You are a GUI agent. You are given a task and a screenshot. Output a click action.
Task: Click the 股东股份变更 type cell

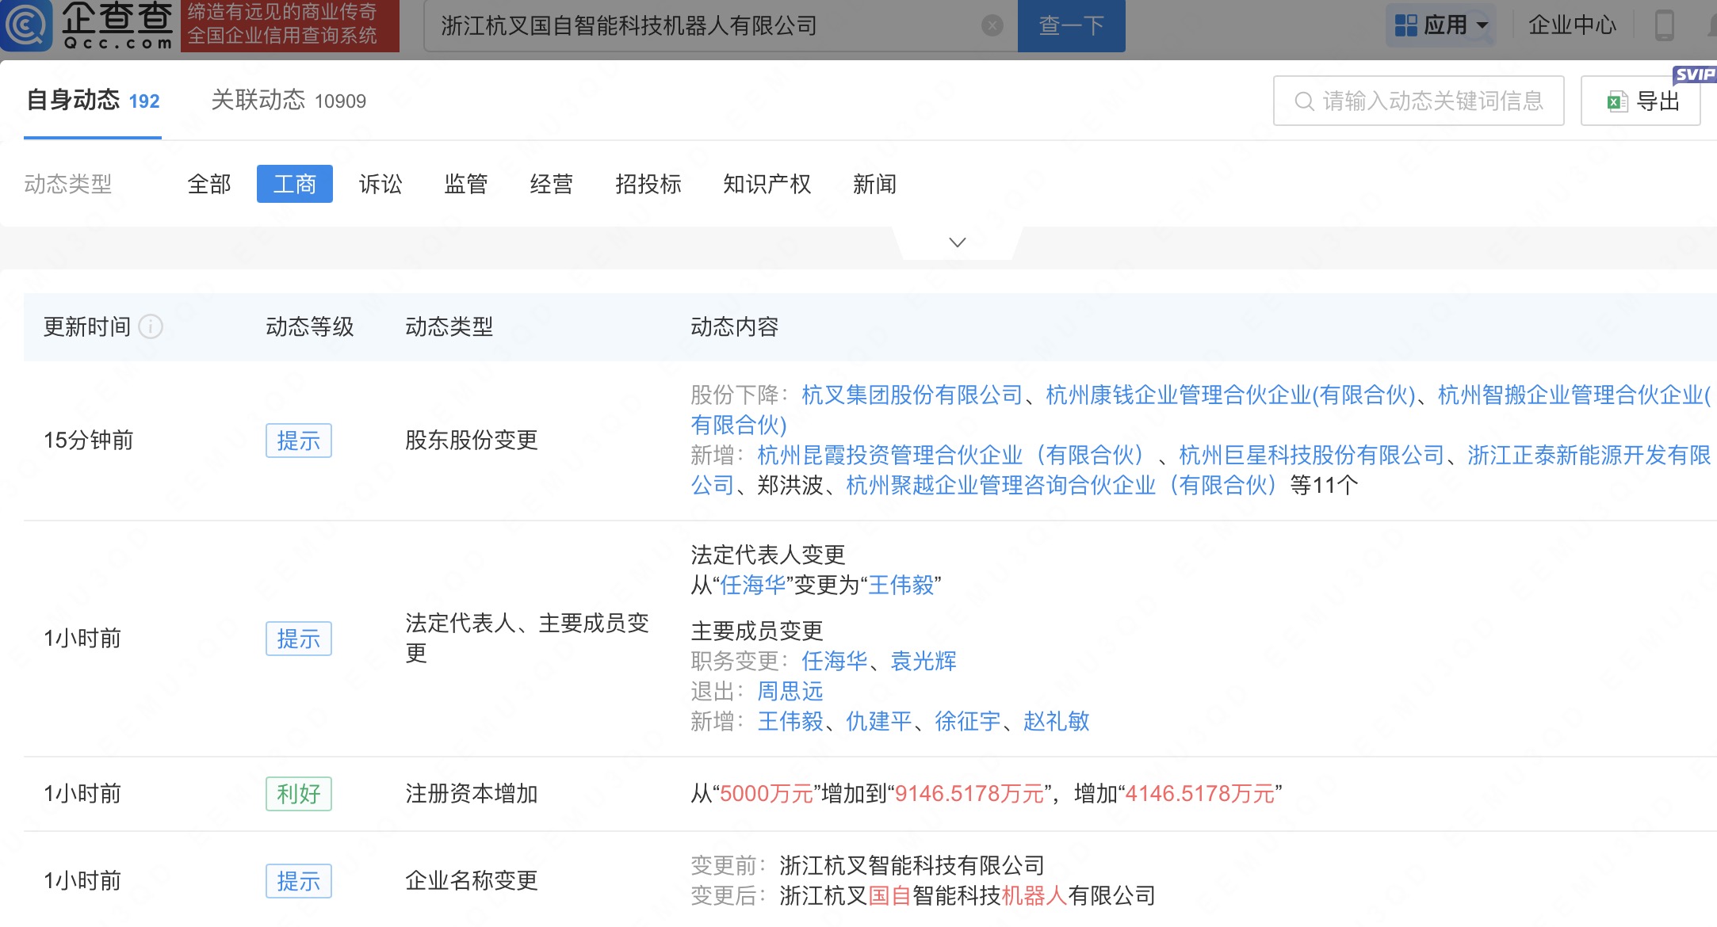[x=472, y=440]
